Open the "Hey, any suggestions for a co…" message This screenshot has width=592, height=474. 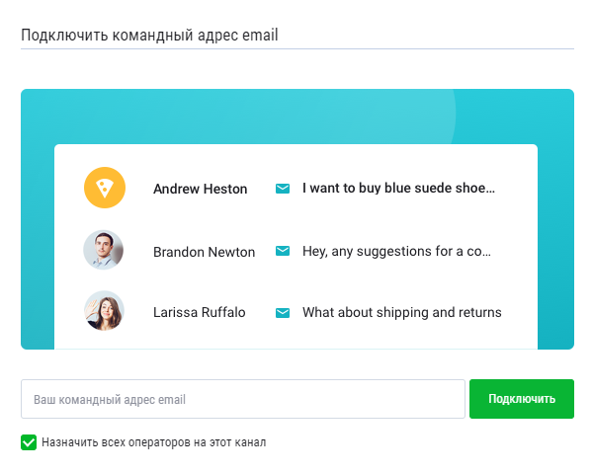pos(396,252)
